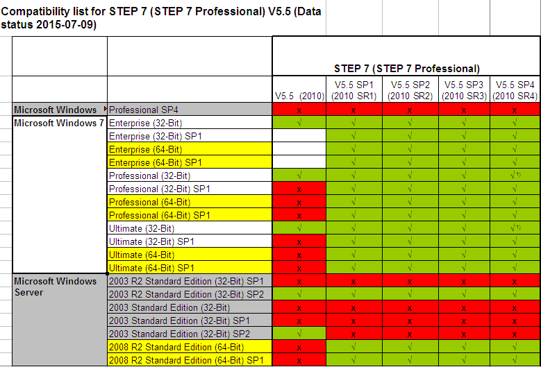Click the gray 'Microsoft Windows' cell beside Professional SP4
Screen dimensions: 541x367
click(60, 110)
